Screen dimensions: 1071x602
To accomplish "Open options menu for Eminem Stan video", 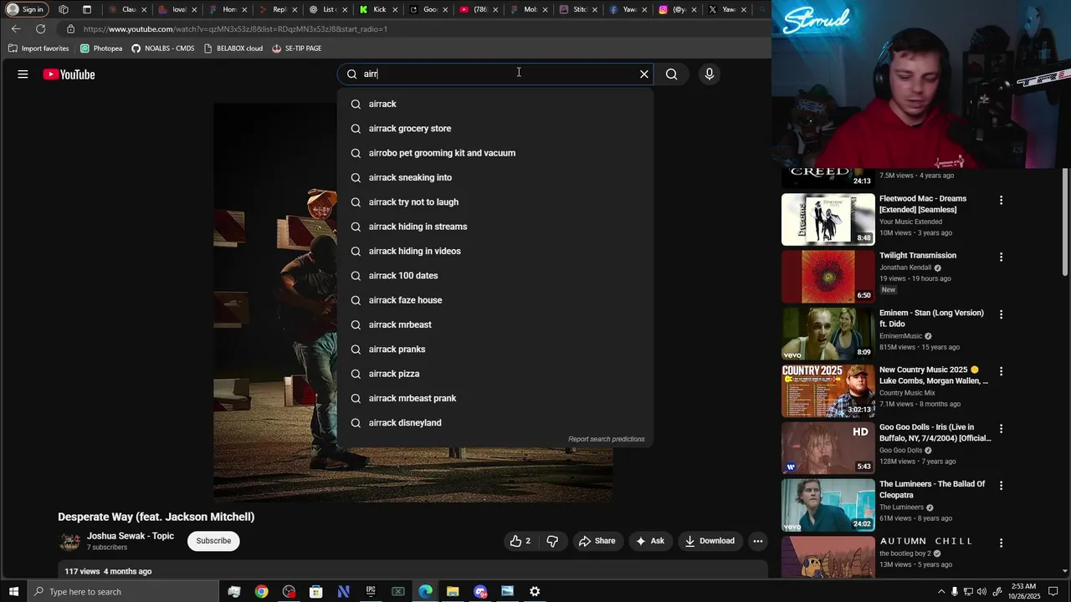I will (1001, 314).
